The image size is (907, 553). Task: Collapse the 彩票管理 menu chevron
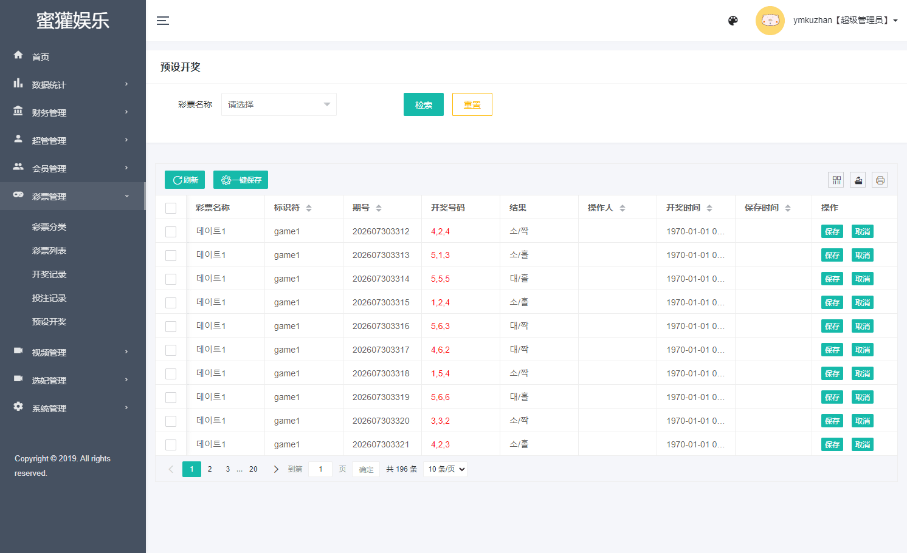[x=126, y=195]
